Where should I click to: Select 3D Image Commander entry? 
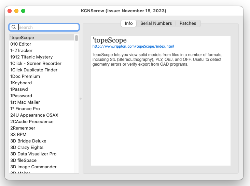coord(33,167)
